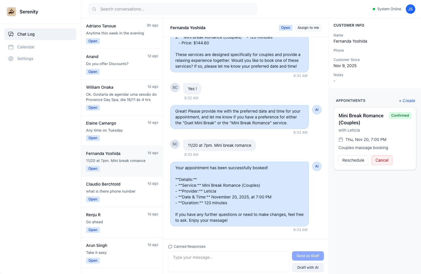This screenshot has width=421, height=274.
Task: Focus the message text box
Action: [x=228, y=261]
